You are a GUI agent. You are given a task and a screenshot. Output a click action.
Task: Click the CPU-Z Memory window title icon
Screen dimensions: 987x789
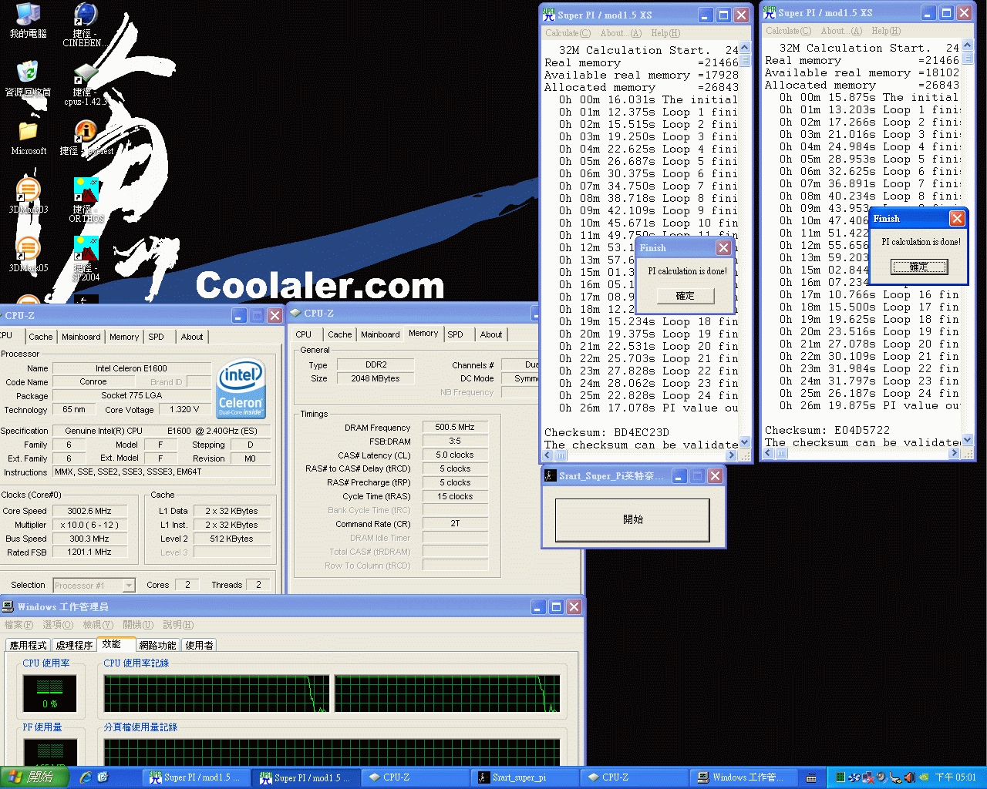pos(295,313)
